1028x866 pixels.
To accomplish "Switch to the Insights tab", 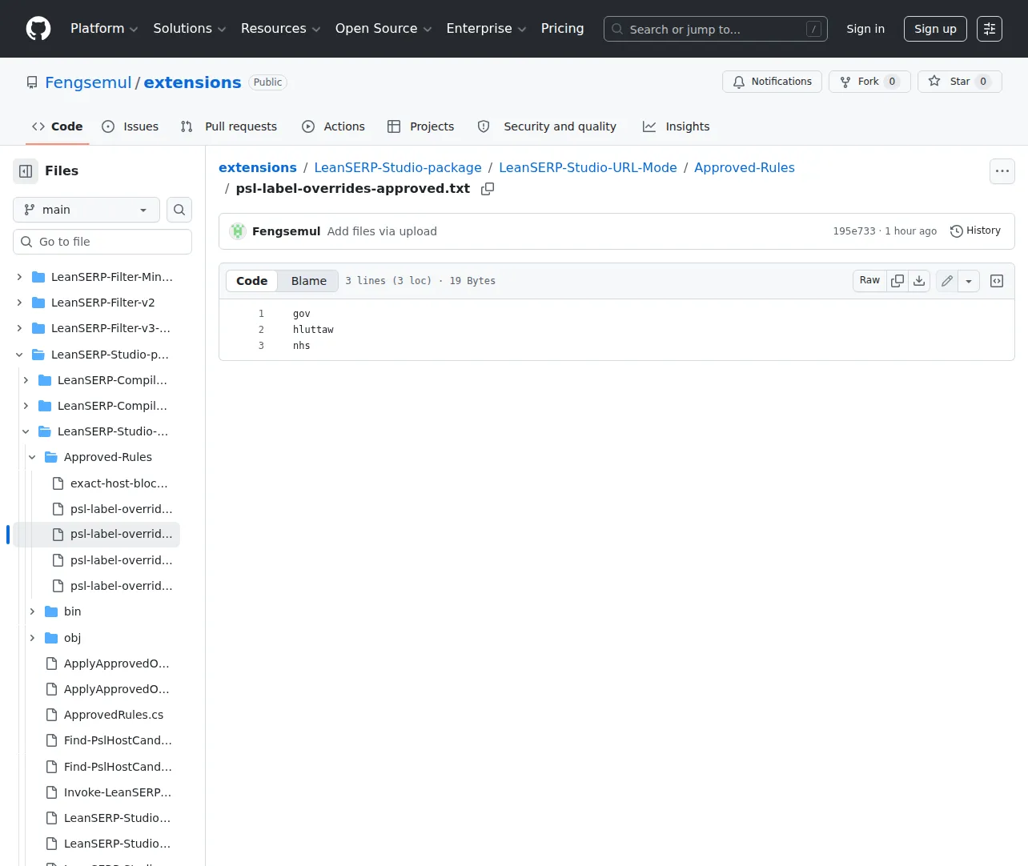I will pos(677,126).
